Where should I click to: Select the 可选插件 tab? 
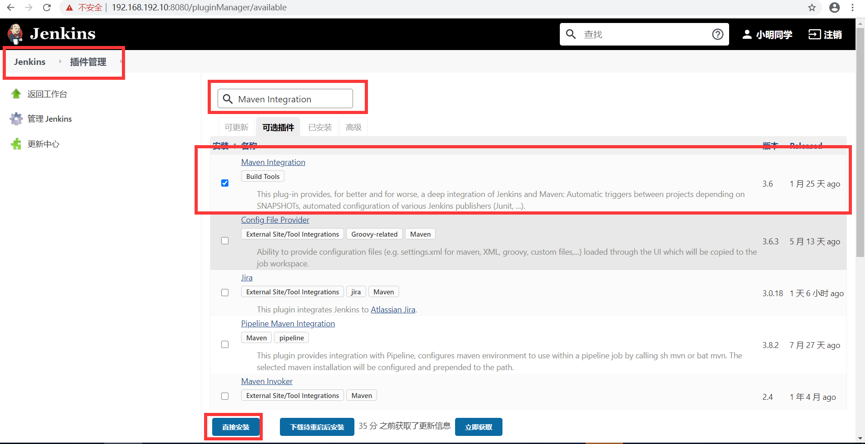tap(278, 128)
